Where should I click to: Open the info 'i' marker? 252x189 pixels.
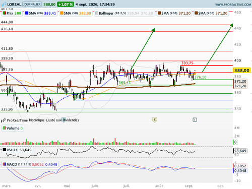point(195,120)
